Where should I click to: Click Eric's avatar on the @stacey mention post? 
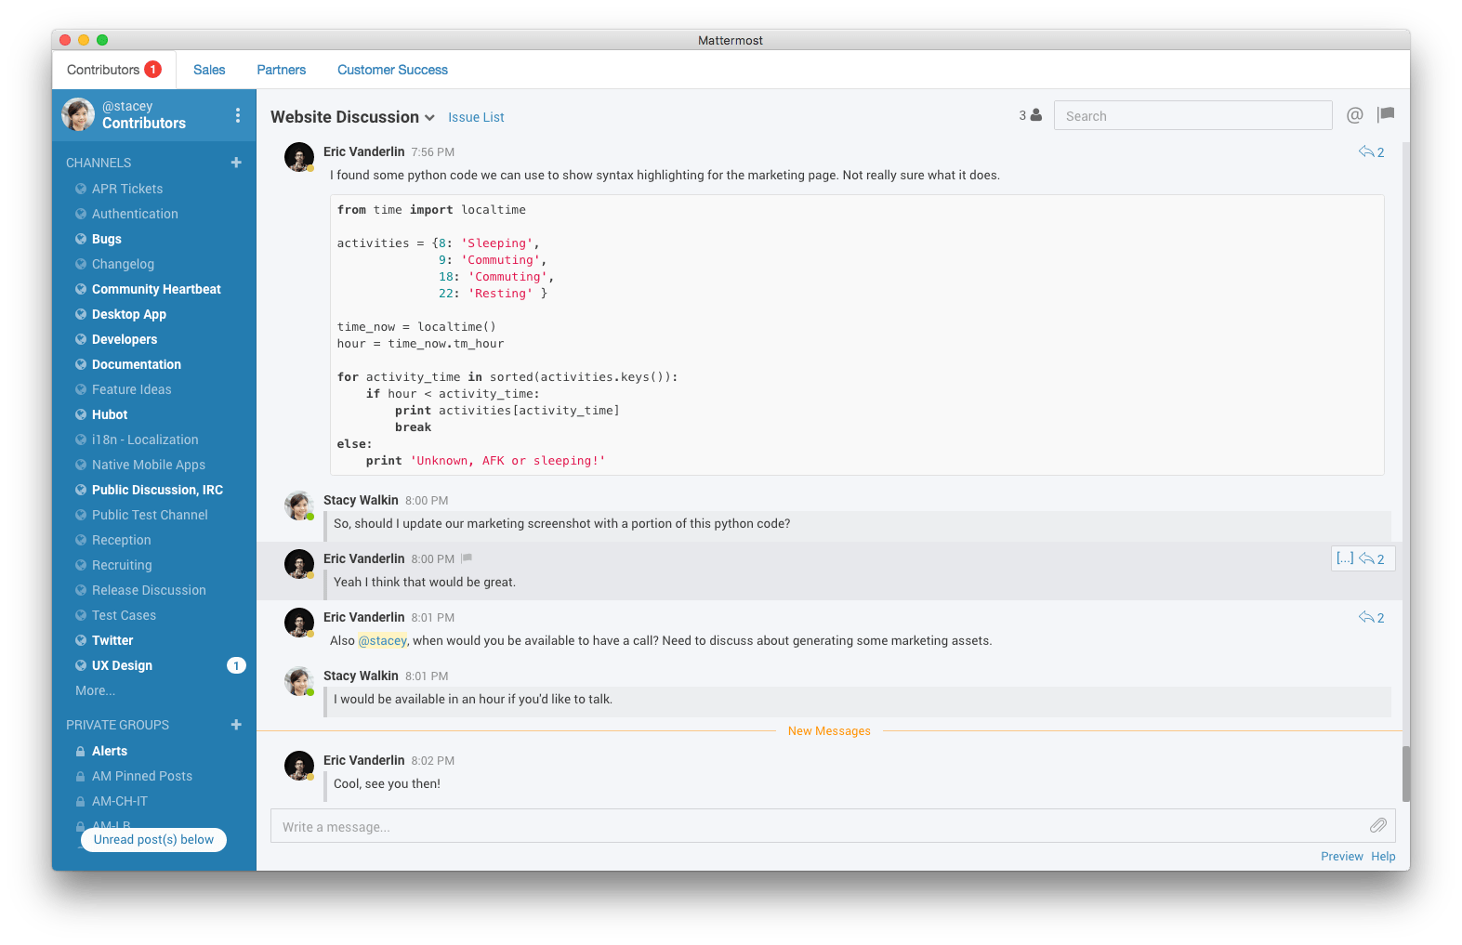299,623
